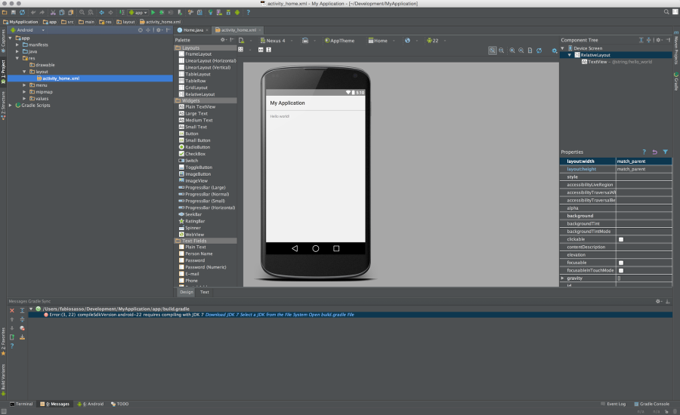
Task: Click Select a JDK from the File System link
Action: point(274,315)
